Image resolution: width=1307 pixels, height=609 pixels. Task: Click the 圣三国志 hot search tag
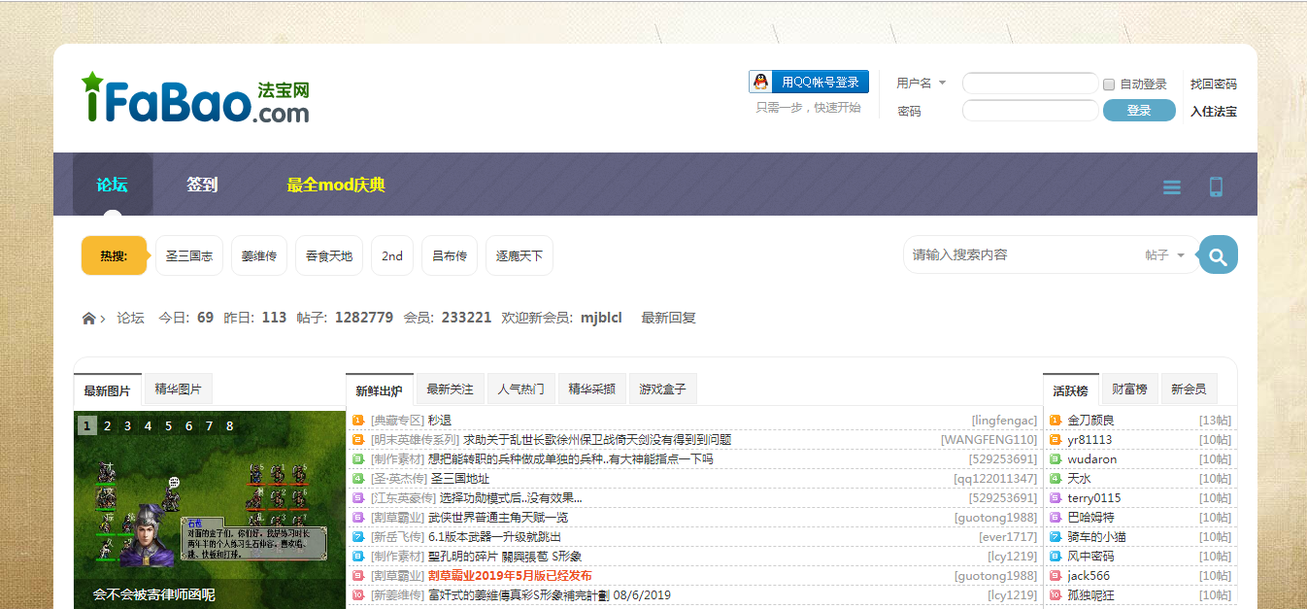pos(189,255)
